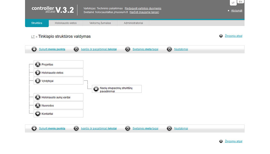
Task: Open top Įvairūs (ir pagalbiniai) tekstai link
Action: tap(99, 49)
